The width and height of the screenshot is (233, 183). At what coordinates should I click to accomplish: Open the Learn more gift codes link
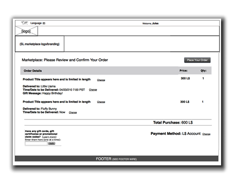(x=49, y=137)
